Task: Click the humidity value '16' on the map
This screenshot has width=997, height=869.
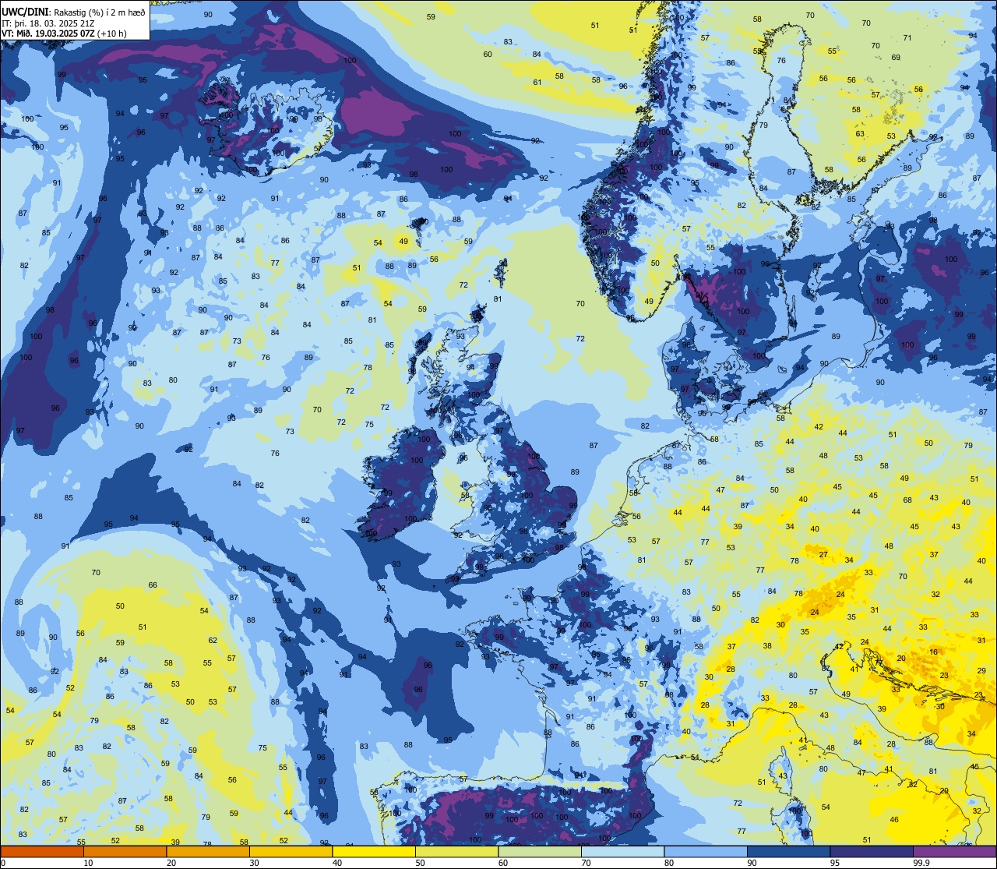Action: click(x=934, y=652)
